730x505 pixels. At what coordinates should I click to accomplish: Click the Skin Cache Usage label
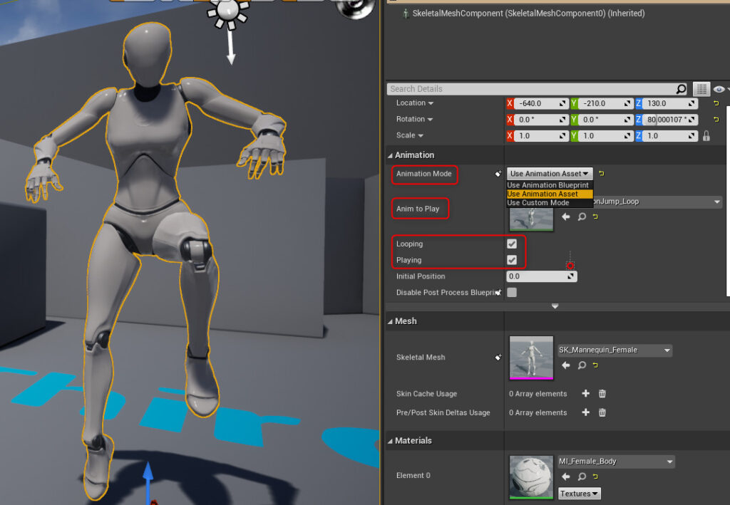(x=426, y=394)
